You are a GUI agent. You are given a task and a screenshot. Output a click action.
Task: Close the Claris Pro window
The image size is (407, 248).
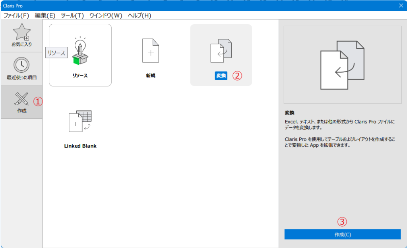click(x=401, y=5)
